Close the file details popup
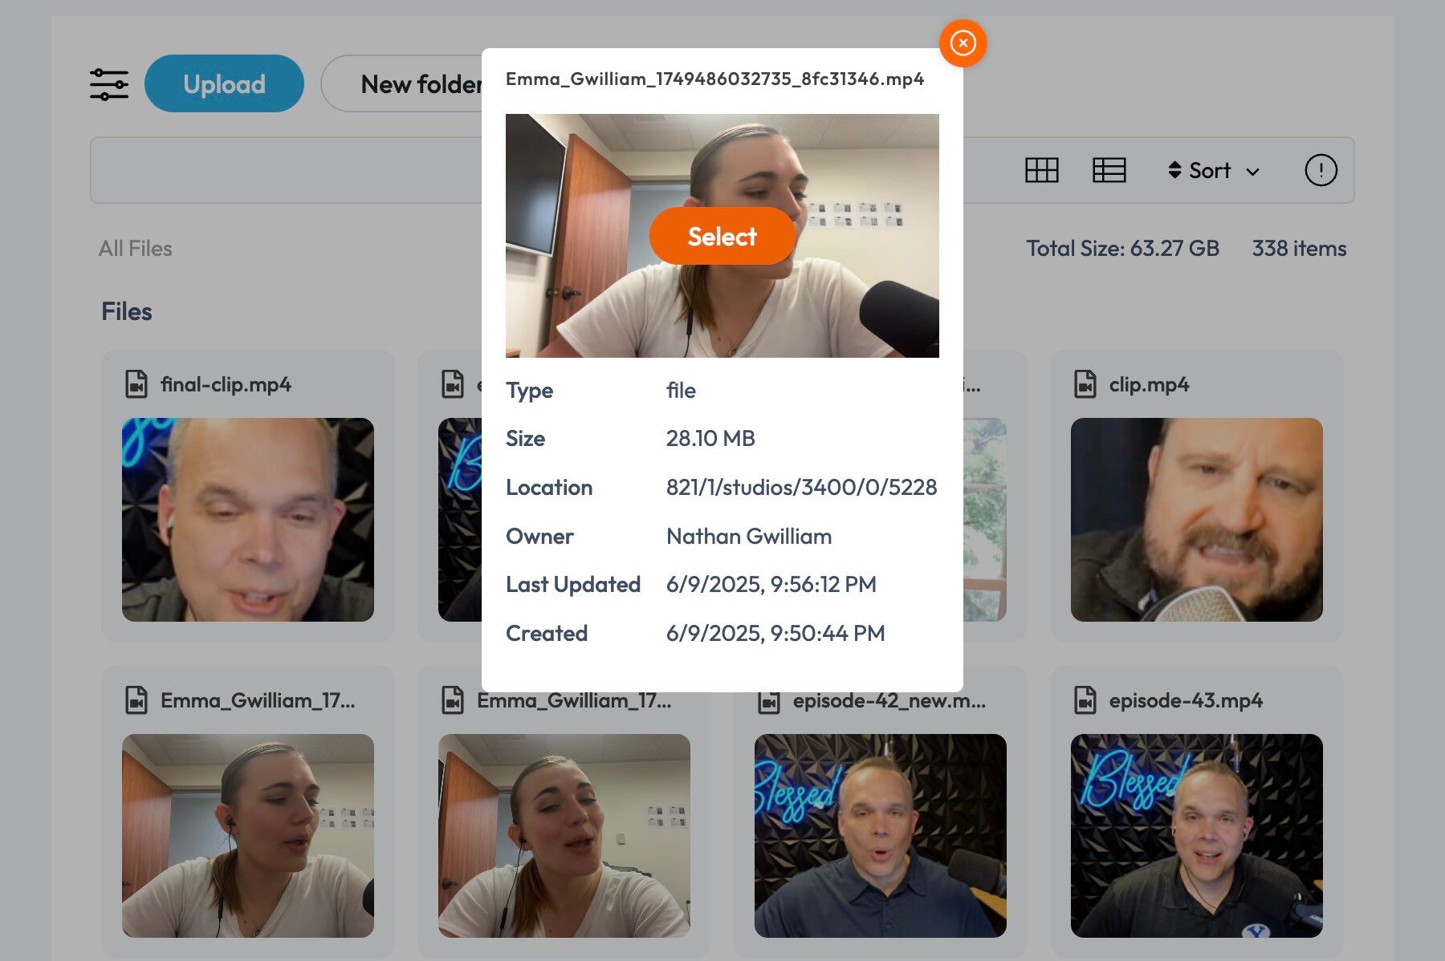 coord(963,43)
